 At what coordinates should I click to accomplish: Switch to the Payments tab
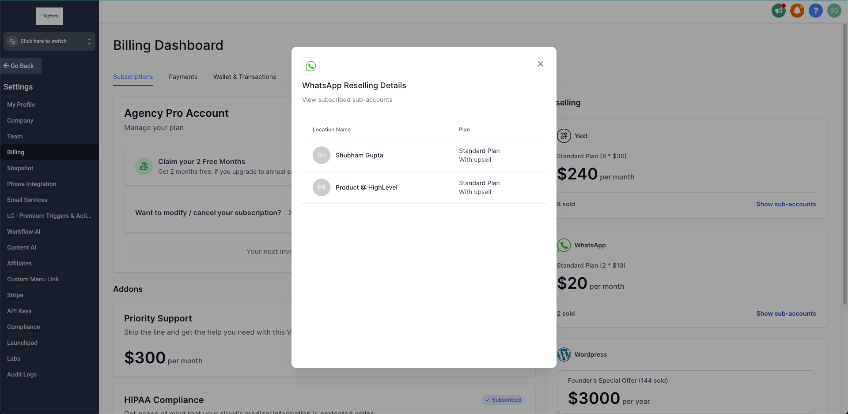tap(183, 77)
